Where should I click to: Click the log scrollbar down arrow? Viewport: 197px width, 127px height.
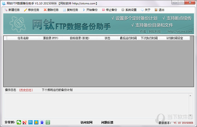pos(190,115)
